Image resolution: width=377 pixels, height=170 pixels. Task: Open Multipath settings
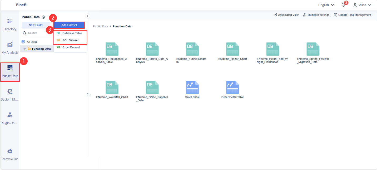click(x=316, y=15)
